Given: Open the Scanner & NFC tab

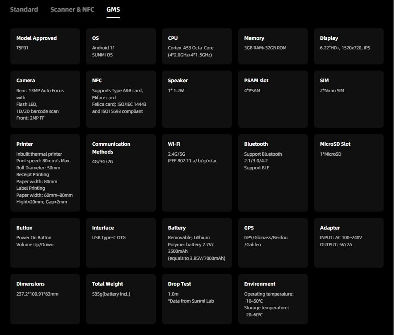Looking at the screenshot, I should point(72,9).
